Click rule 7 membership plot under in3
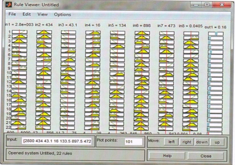The width and height of the screenshot is (235, 165). 68,60
